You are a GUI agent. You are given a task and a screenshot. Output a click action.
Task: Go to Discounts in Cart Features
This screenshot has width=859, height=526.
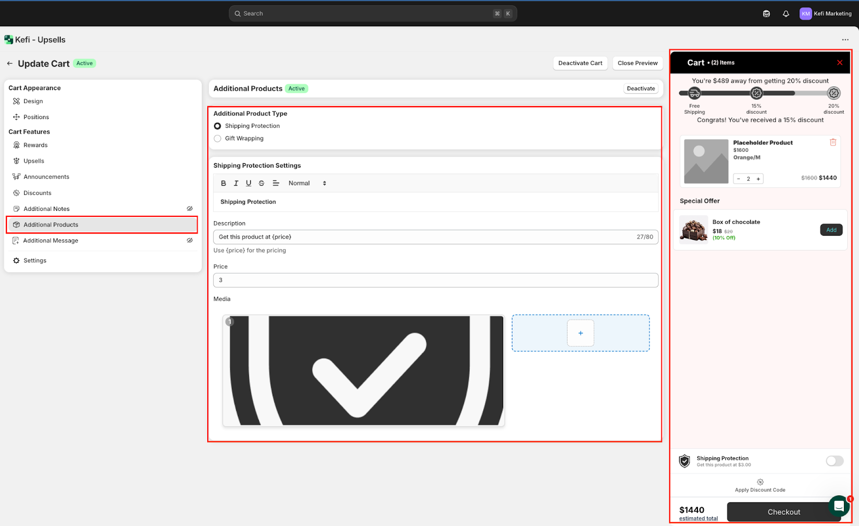click(x=37, y=193)
